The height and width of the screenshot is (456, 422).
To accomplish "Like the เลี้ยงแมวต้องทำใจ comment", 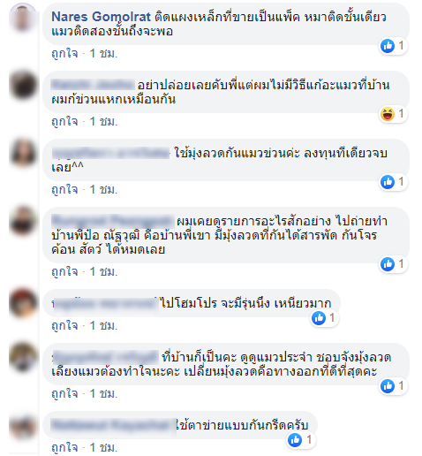I will click(x=64, y=394).
